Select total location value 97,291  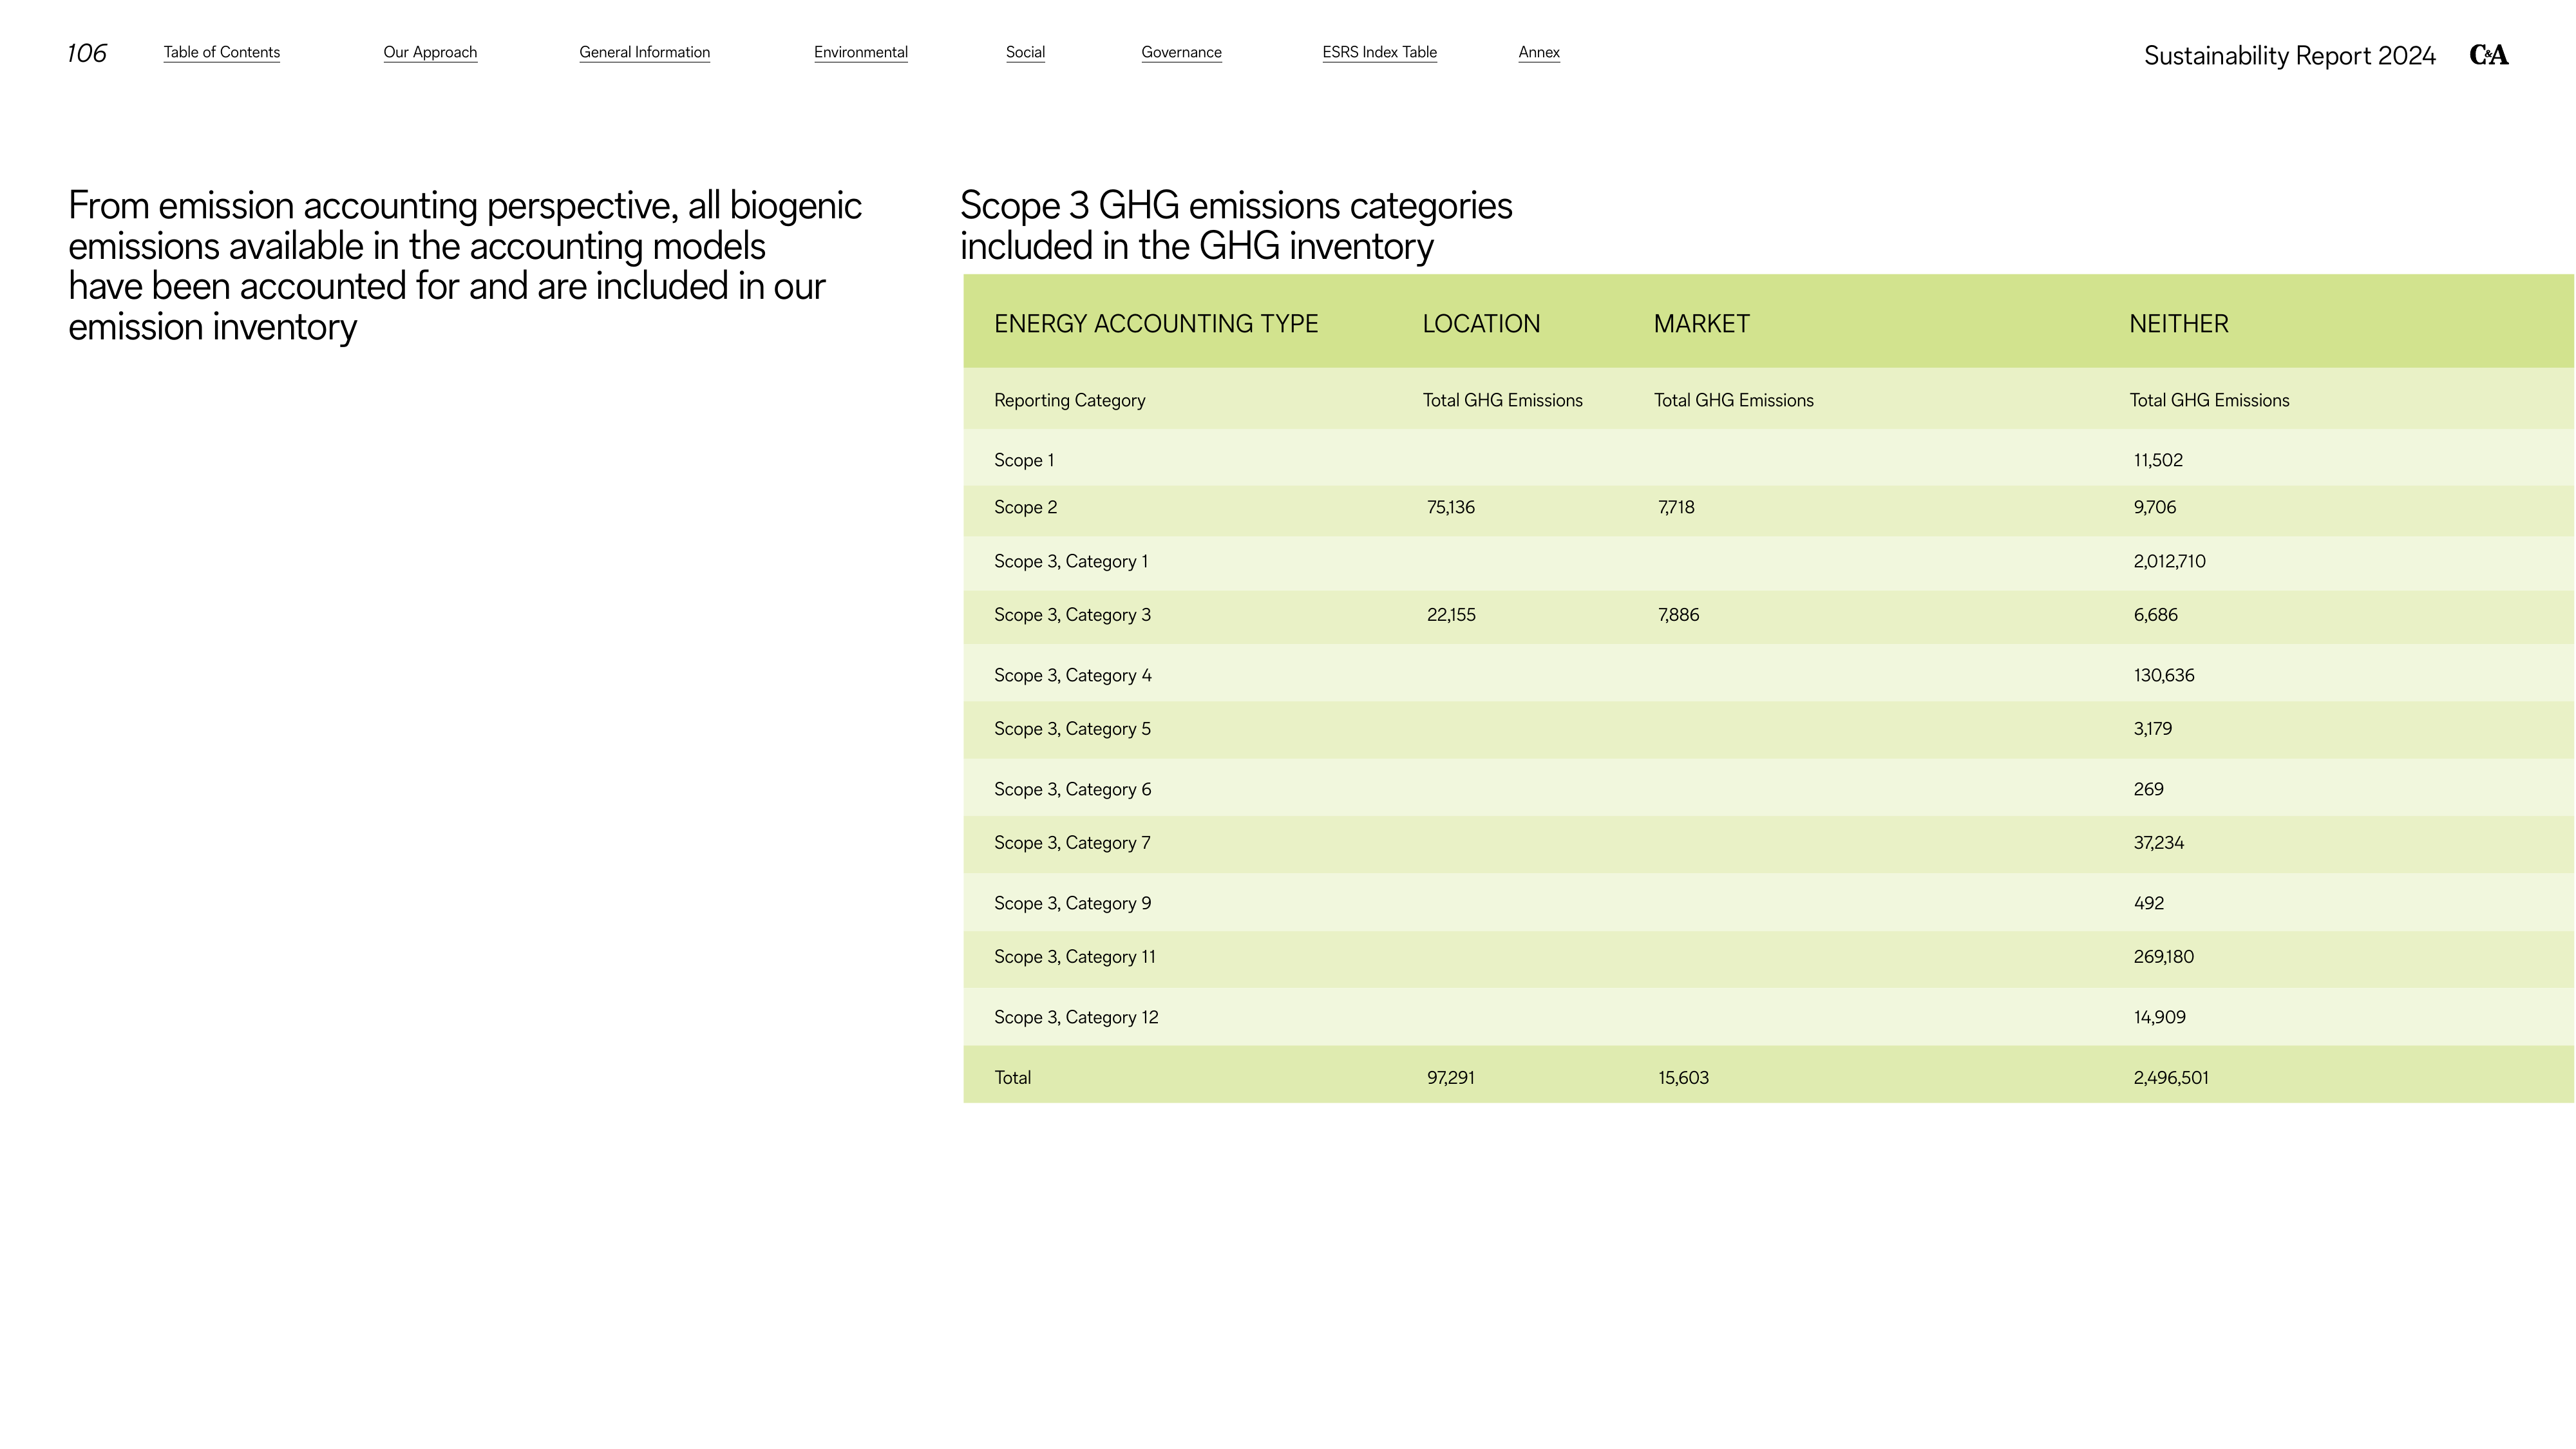coord(1450,1078)
